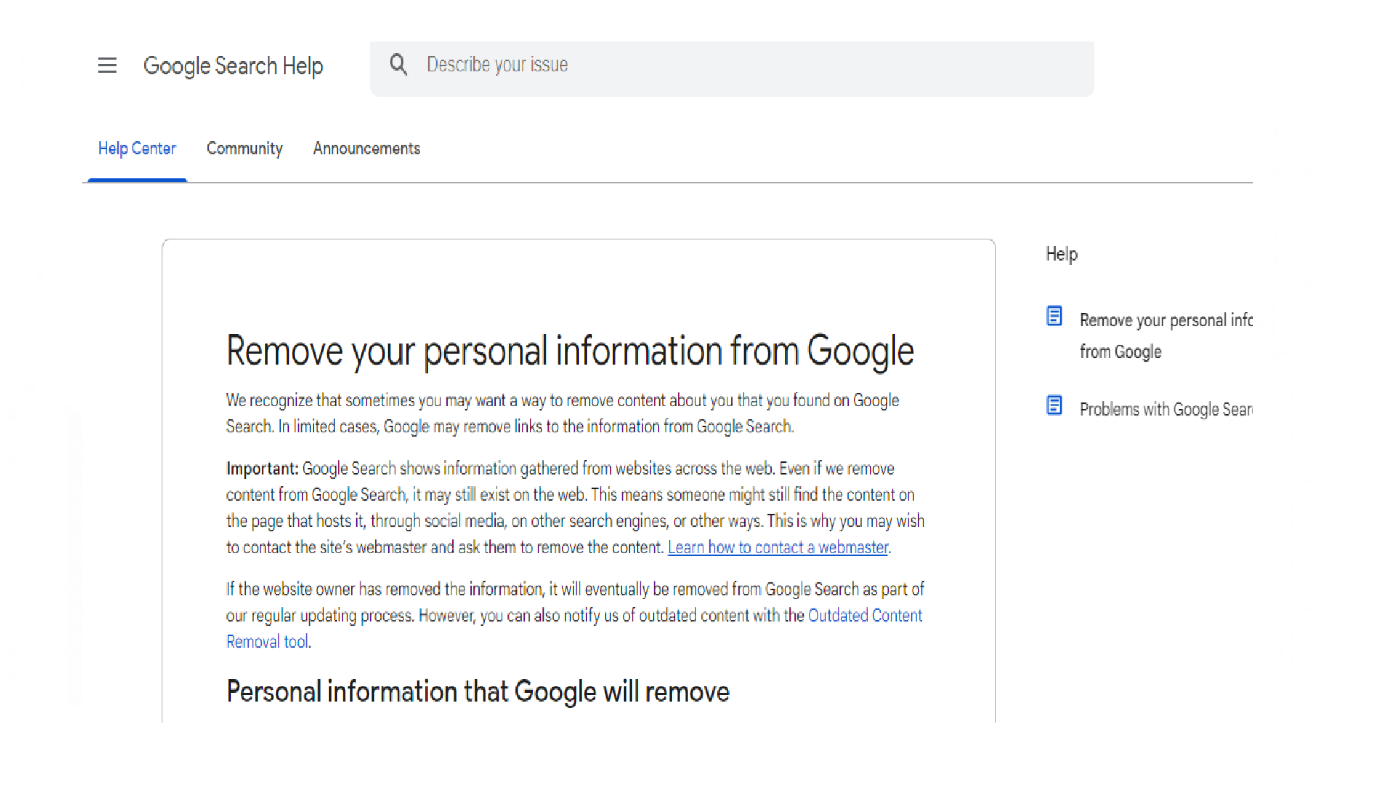Image resolution: width=1398 pixels, height=786 pixels.
Task: Click the article heading about removing personal information
Action: point(570,352)
